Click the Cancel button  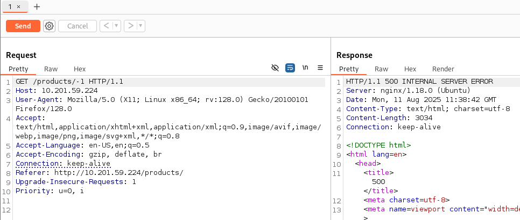pyautogui.click(x=78, y=26)
